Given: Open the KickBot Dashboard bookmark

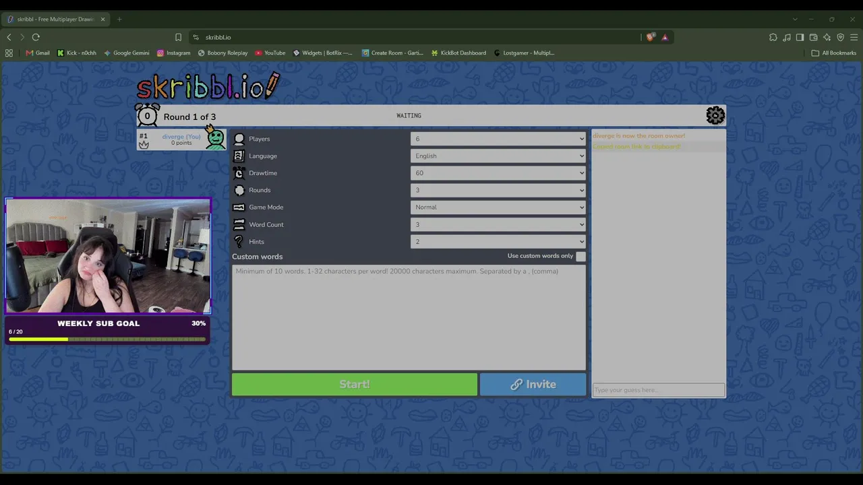Looking at the screenshot, I should [458, 53].
